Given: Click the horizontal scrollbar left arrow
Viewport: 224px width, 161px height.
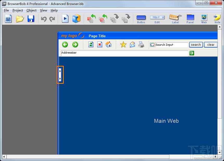Looking at the screenshot, I should click(4, 157).
